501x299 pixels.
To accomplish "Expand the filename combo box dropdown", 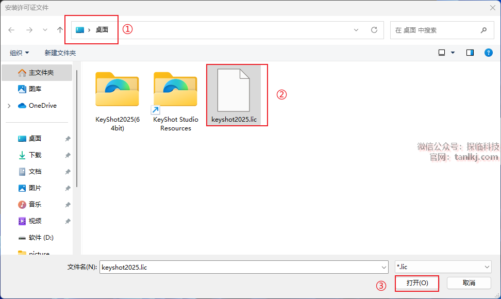I will click(383, 267).
